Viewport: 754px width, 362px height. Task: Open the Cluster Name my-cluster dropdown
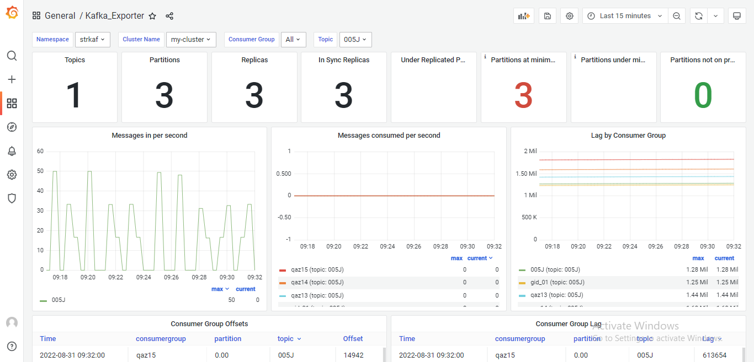pyautogui.click(x=191, y=39)
